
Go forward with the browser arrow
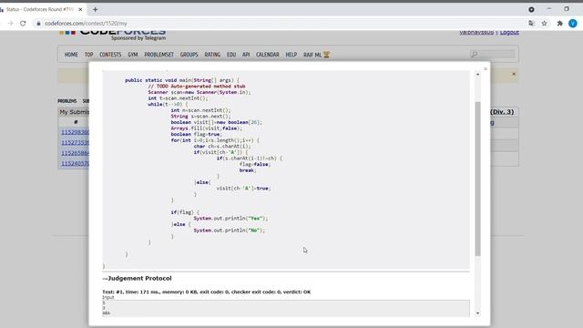click(10, 24)
